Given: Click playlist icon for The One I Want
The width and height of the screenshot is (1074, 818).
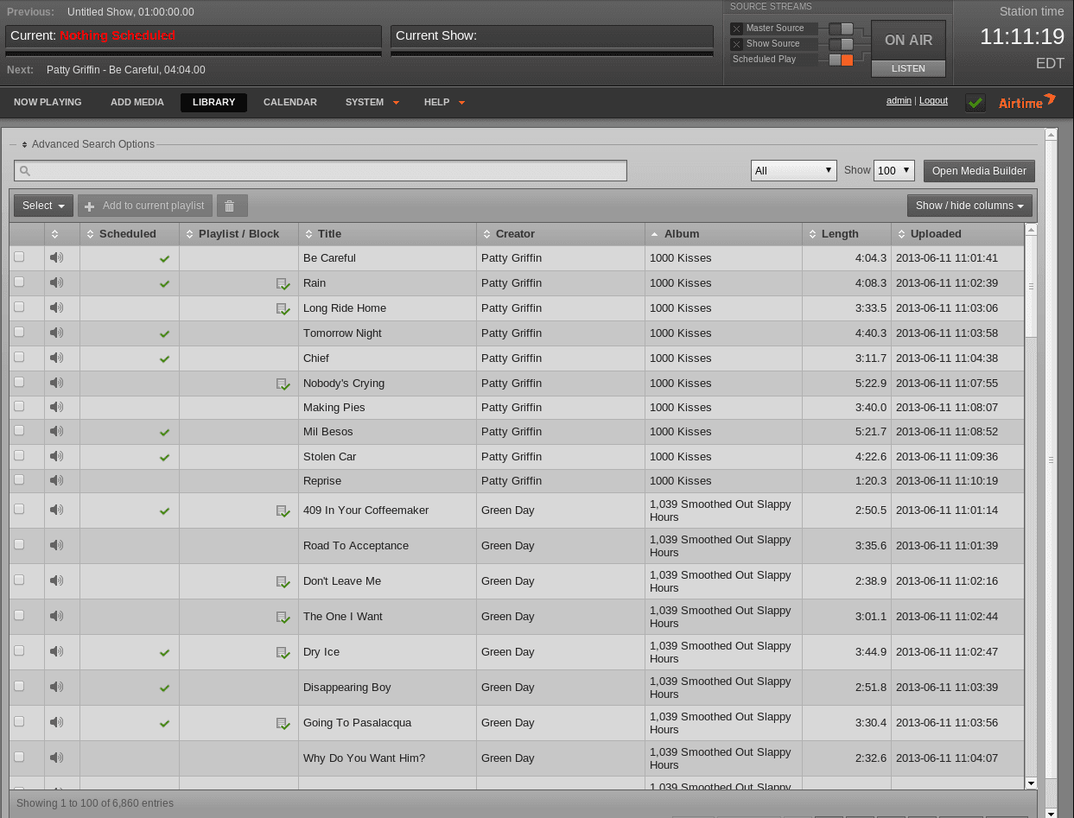Looking at the screenshot, I should click(283, 617).
